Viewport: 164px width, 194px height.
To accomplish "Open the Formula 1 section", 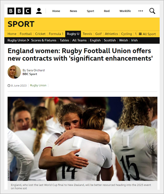I will tap(56, 34).
